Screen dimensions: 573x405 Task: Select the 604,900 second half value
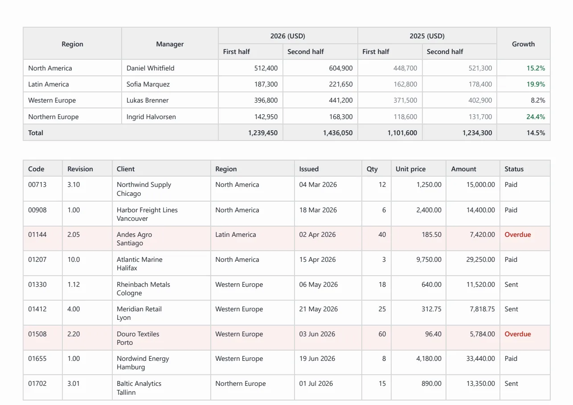(320, 68)
